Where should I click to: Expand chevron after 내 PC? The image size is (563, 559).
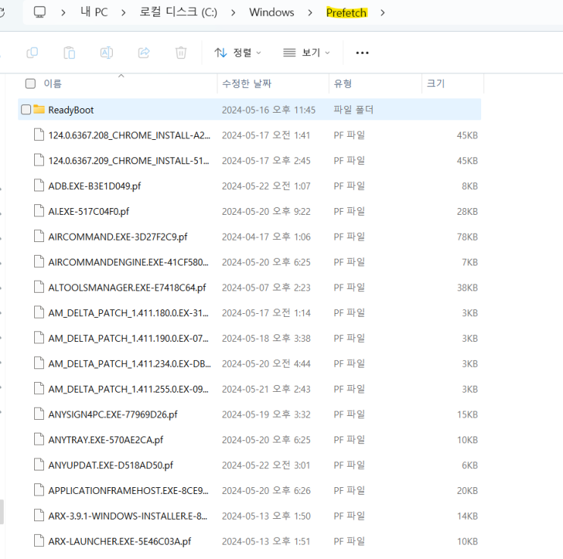(124, 13)
